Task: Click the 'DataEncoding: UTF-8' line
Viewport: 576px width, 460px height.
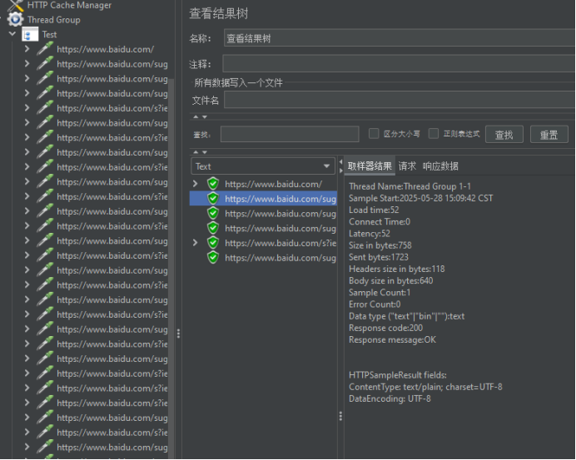Action: tap(390, 398)
